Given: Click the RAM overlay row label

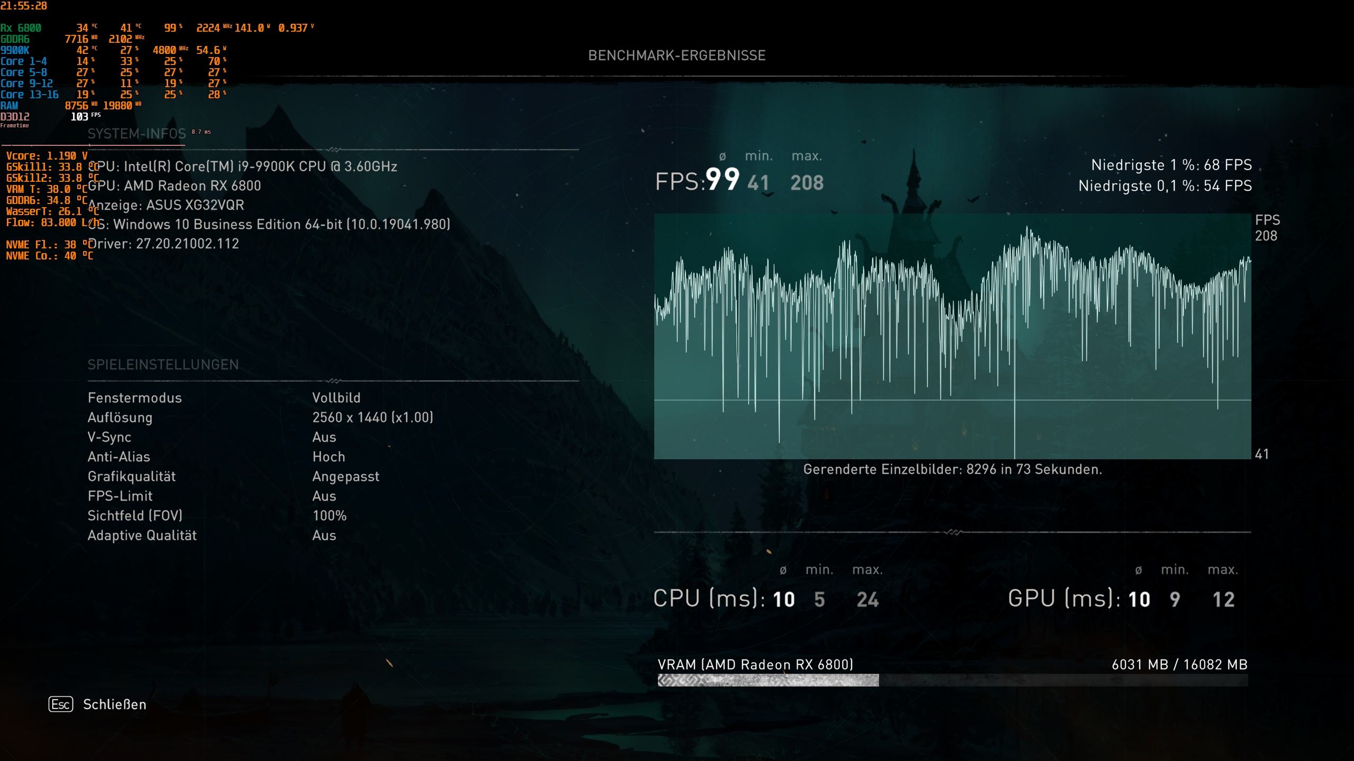Looking at the screenshot, I should point(9,106).
